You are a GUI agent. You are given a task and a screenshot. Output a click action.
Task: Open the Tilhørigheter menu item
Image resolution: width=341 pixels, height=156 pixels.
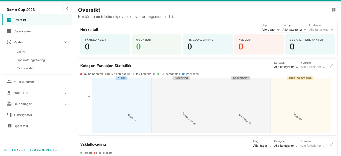click(37, 115)
